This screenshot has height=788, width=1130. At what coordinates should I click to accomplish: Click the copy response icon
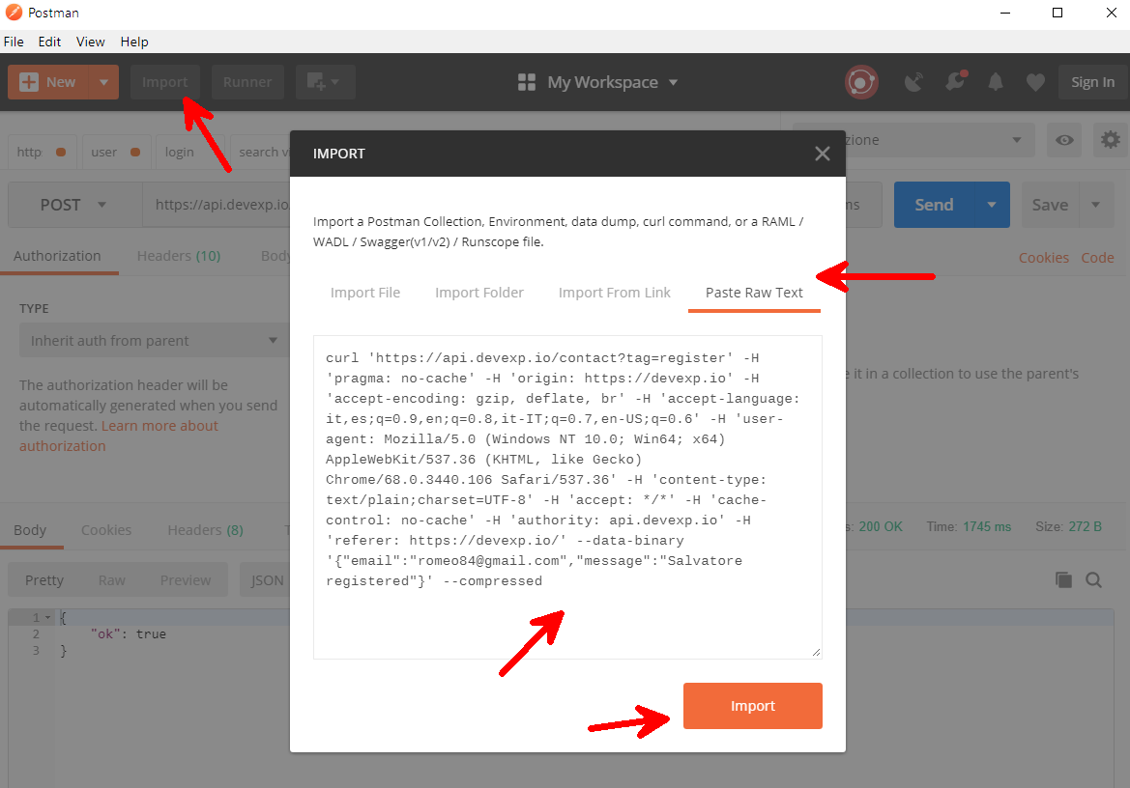point(1063,580)
